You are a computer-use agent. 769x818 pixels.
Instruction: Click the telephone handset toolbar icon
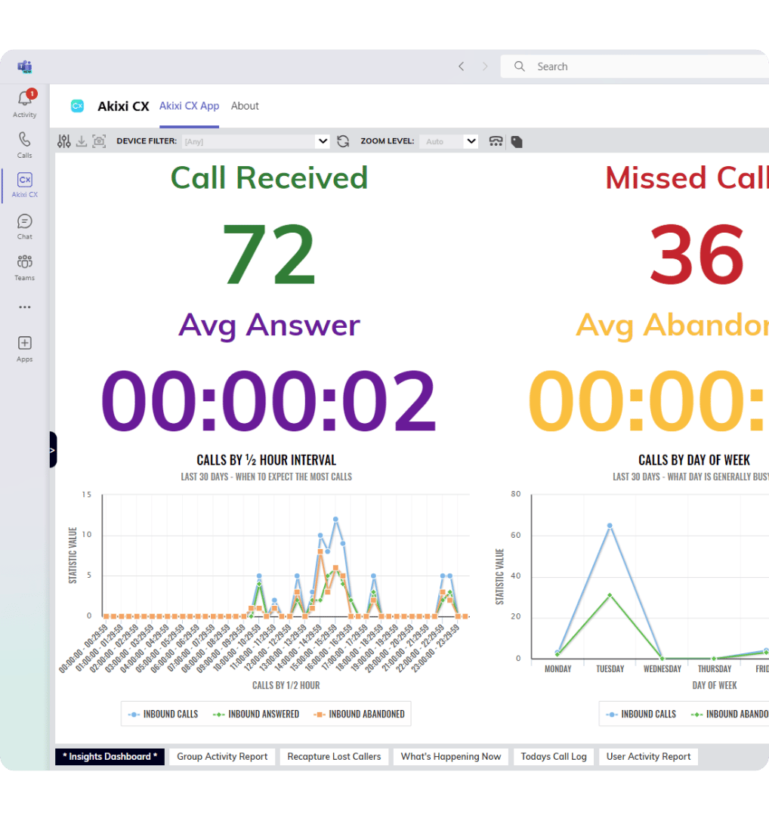(x=496, y=141)
